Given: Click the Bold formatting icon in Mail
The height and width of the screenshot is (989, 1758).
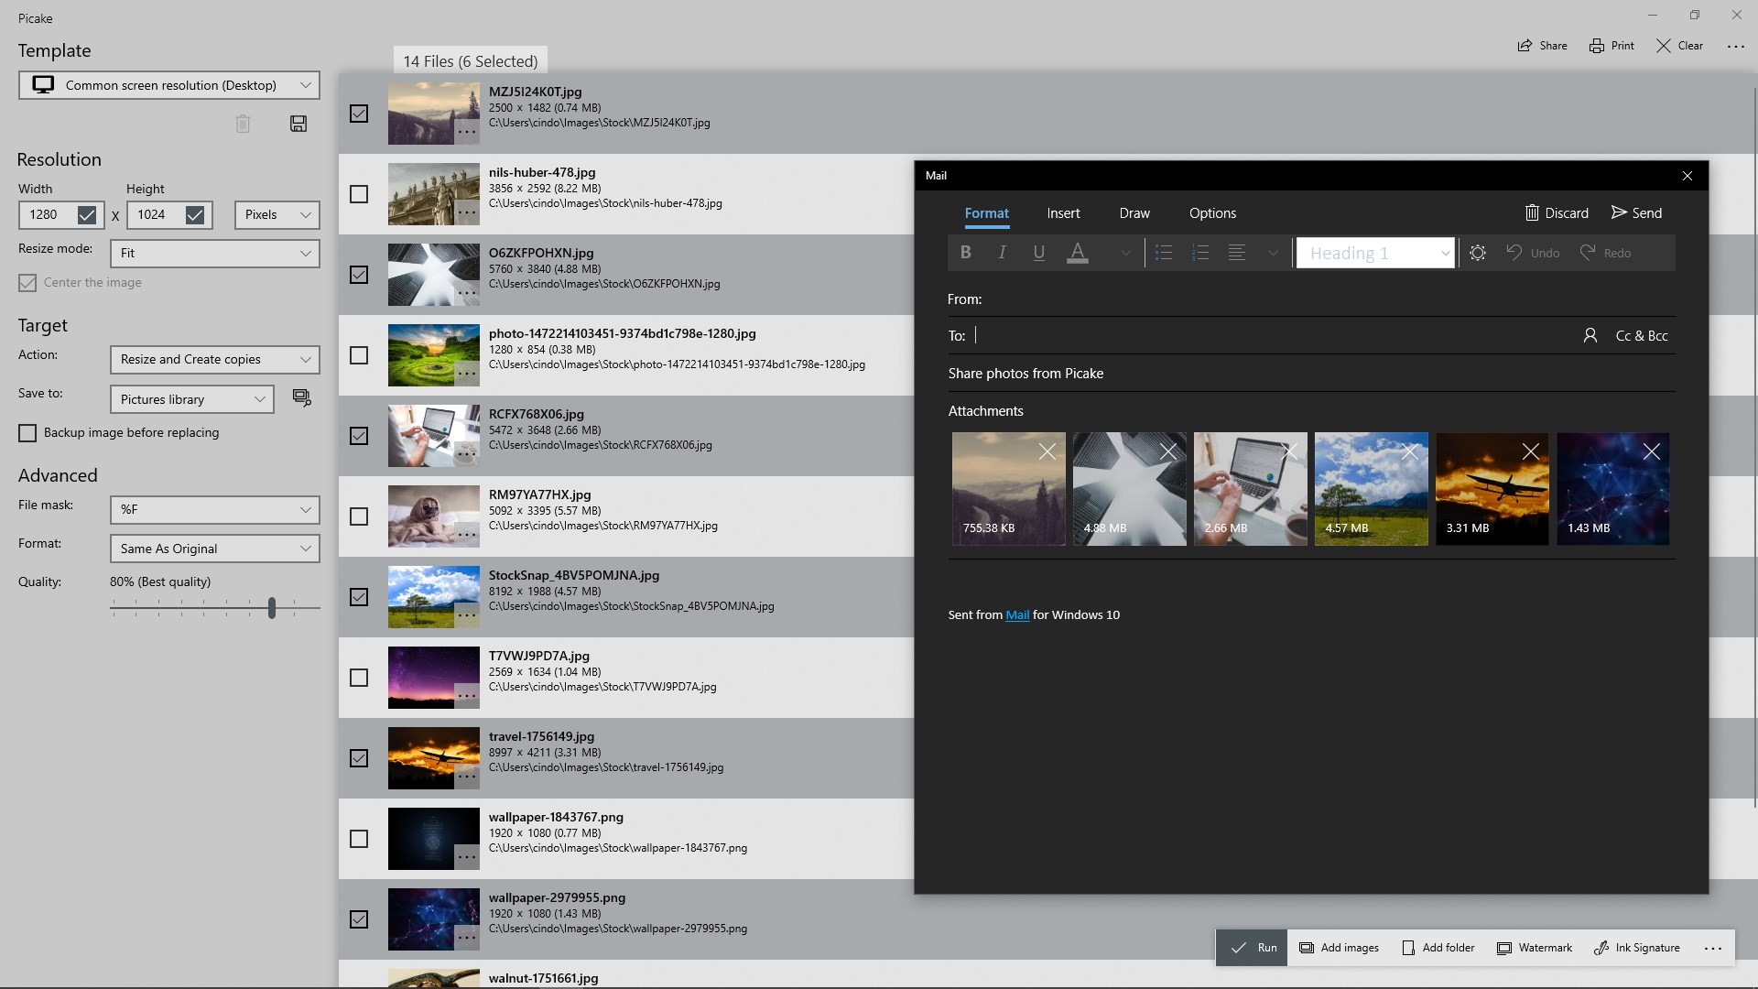Looking at the screenshot, I should click(965, 253).
